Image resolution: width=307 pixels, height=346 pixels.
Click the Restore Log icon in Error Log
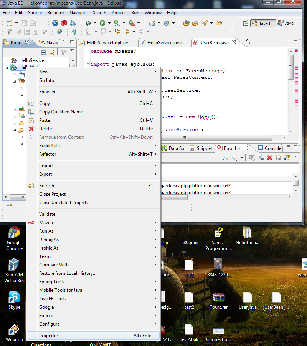pyautogui.click(x=287, y=158)
